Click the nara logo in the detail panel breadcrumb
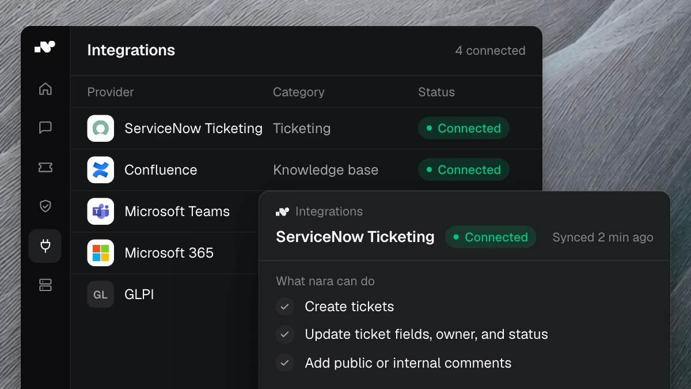Image resolution: width=691 pixels, height=389 pixels. pos(282,212)
